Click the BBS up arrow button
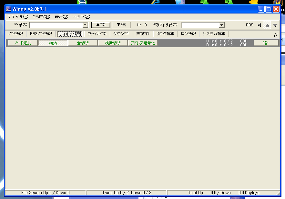Viewport: 285px width, 199px height. pos(267,25)
